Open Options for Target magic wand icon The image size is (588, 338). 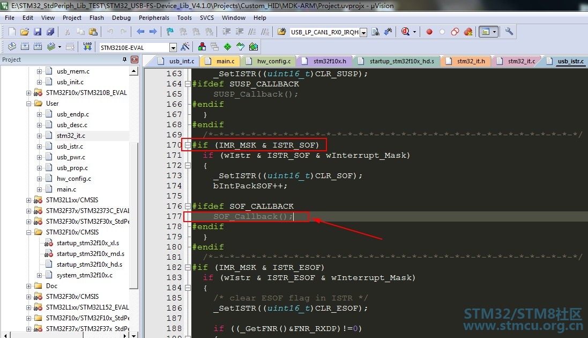[185, 47]
